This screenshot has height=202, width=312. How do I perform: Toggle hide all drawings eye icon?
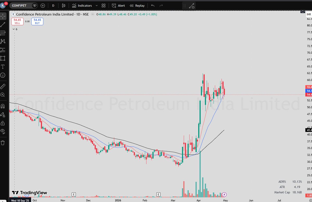coord(3,131)
